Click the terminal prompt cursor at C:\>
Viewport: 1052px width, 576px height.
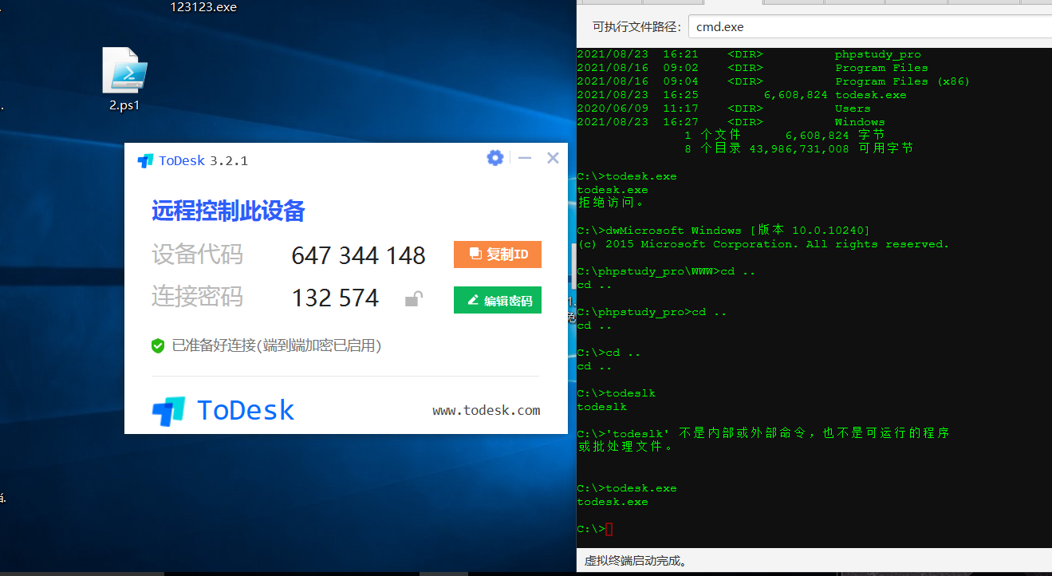(x=609, y=530)
